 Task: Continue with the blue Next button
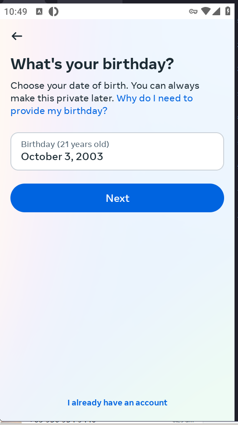117,198
